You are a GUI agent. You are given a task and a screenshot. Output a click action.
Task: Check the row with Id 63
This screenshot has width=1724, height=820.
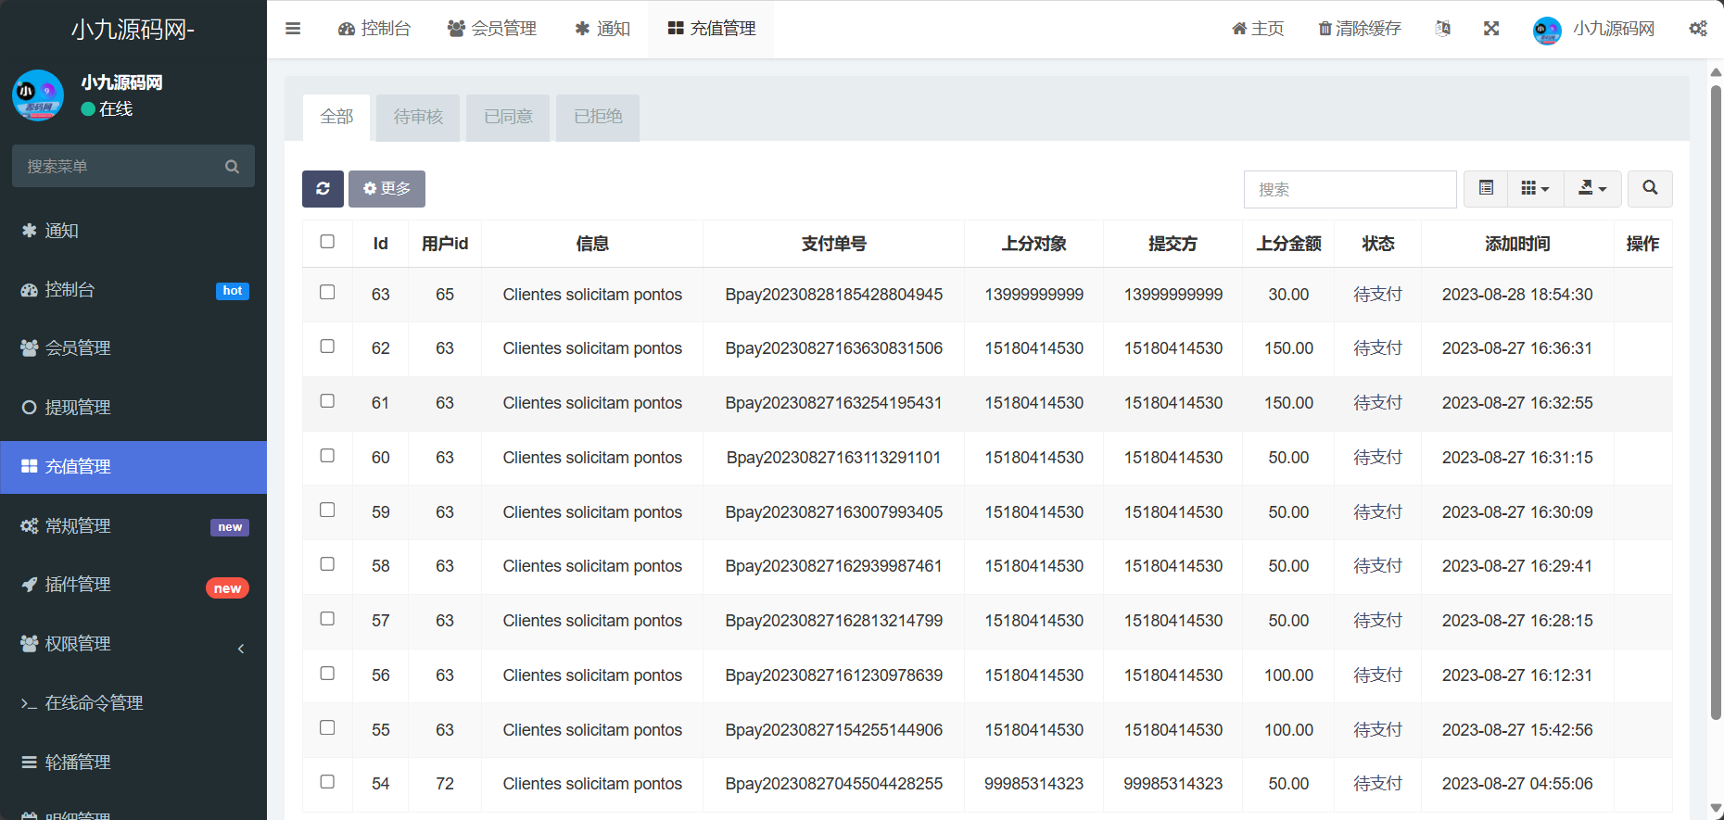327,292
